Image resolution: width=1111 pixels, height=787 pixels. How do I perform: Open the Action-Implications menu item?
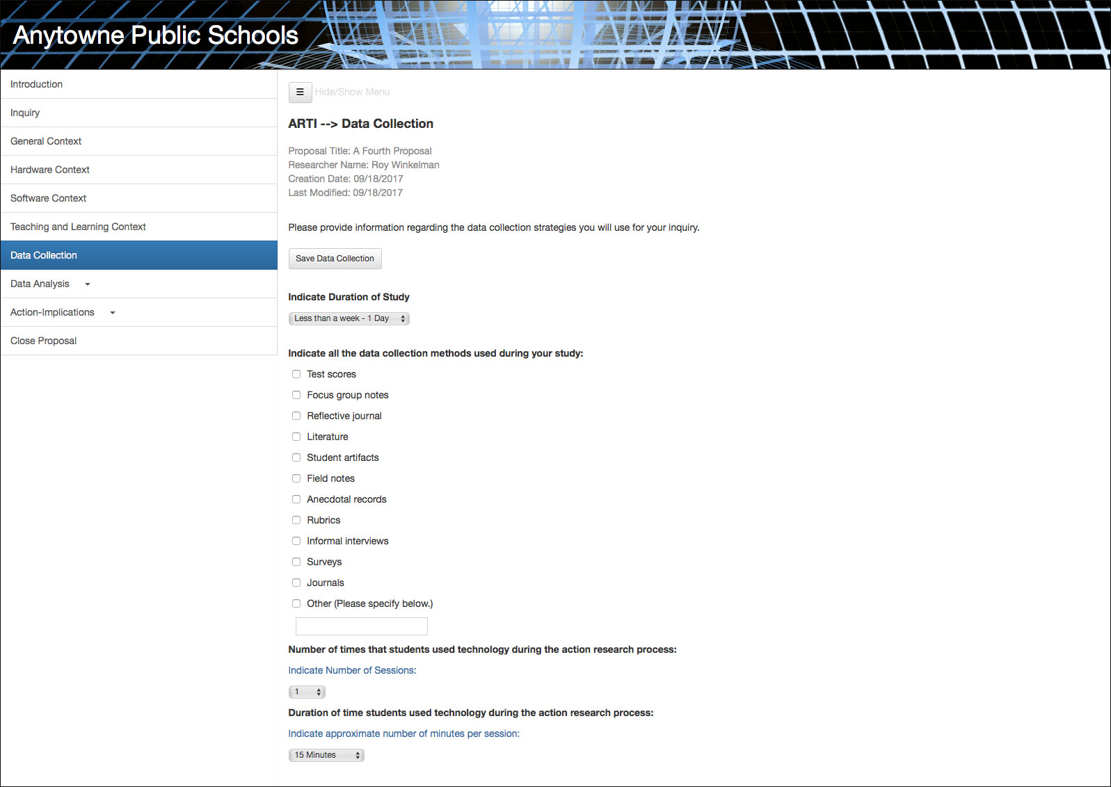[139, 312]
